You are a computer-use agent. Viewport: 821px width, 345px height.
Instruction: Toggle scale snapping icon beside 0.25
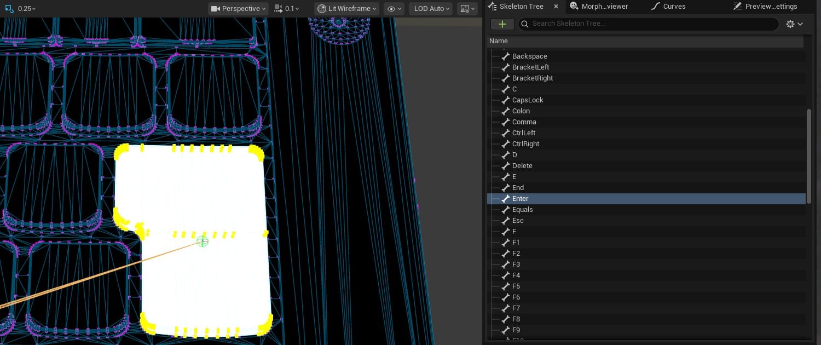pos(9,9)
